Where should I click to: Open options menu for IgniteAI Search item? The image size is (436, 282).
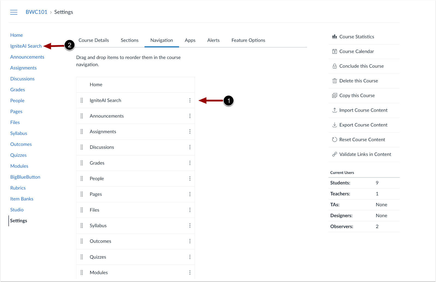(x=190, y=100)
